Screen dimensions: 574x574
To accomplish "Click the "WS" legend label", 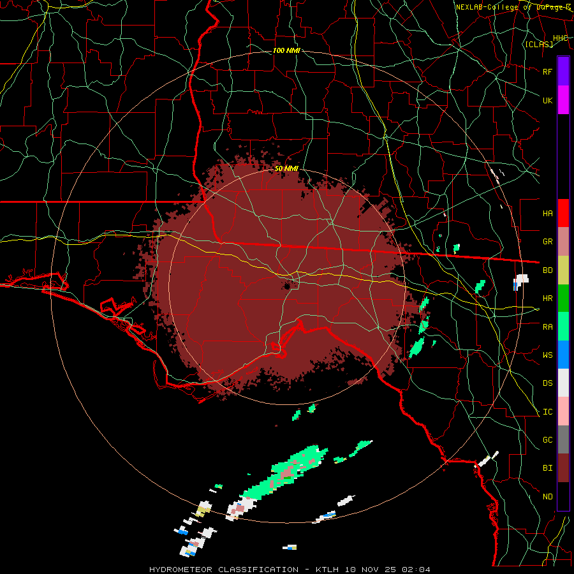I will point(547,355).
